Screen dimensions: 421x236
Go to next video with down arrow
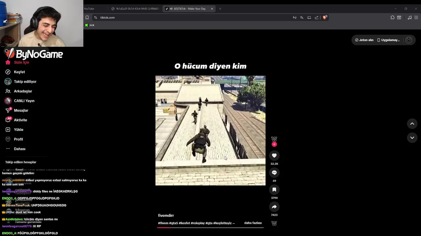(412, 138)
